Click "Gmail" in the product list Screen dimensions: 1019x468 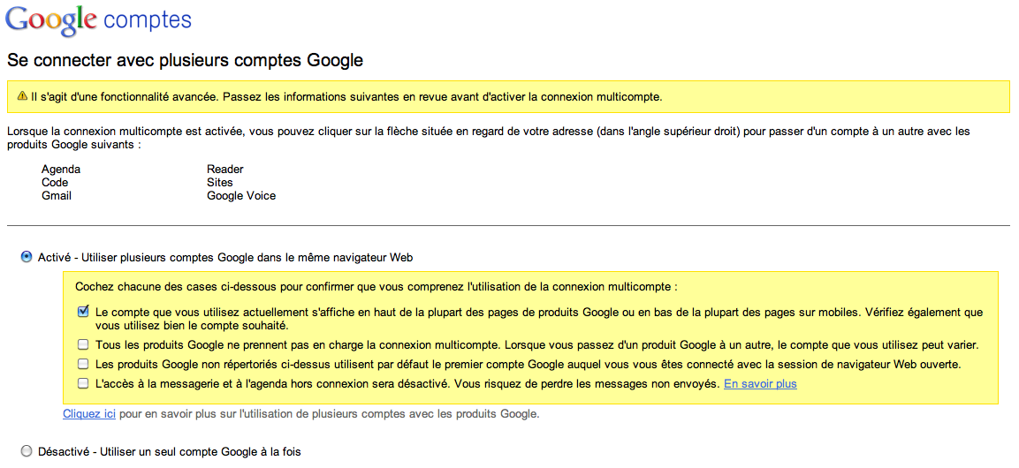pyautogui.click(x=57, y=196)
